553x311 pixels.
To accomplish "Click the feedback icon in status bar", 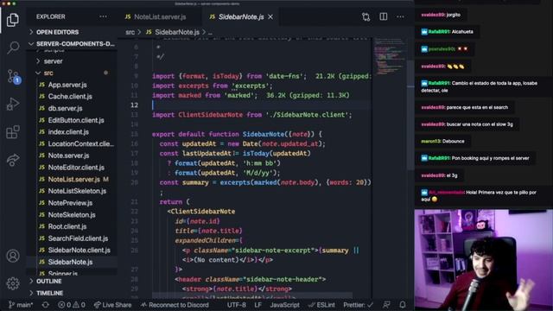I will tap(386, 305).
